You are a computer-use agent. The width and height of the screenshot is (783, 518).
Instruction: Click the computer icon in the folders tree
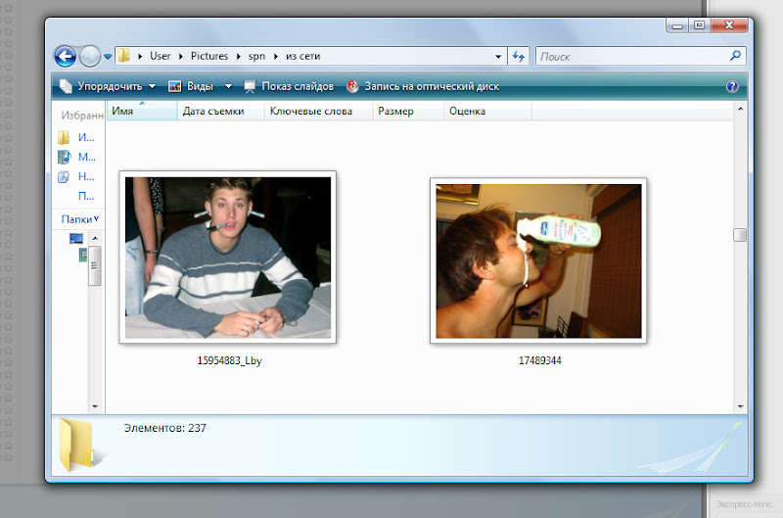(76, 238)
